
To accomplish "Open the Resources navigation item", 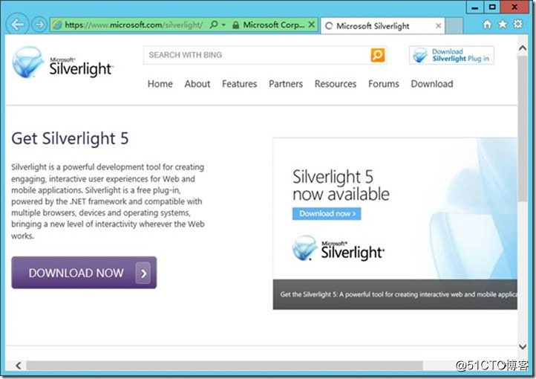I will point(336,84).
